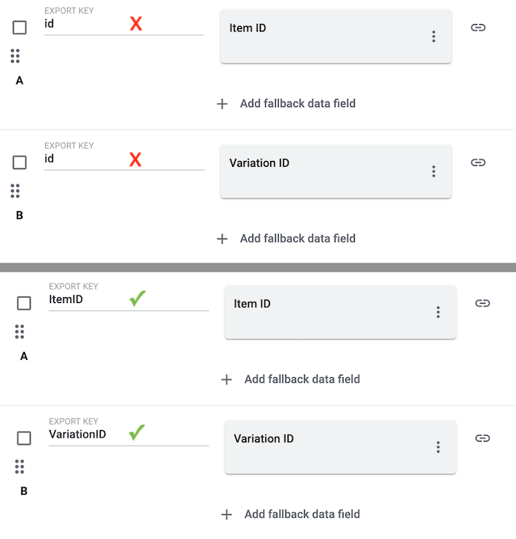
Task: Select the checkbox for the VariationID export key
Action: (24, 438)
